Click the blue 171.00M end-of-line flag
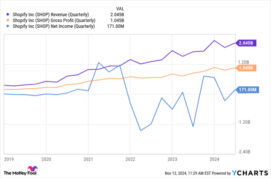 click(247, 90)
